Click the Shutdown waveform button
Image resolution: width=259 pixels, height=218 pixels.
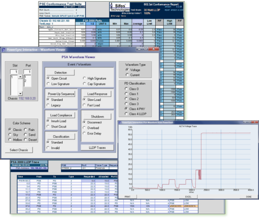click(x=97, y=117)
